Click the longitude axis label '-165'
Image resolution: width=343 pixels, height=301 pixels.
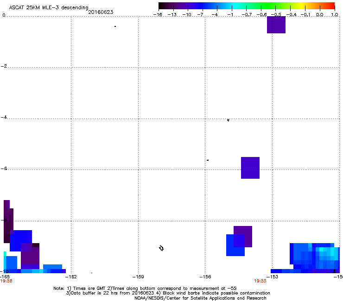[x=5, y=277]
